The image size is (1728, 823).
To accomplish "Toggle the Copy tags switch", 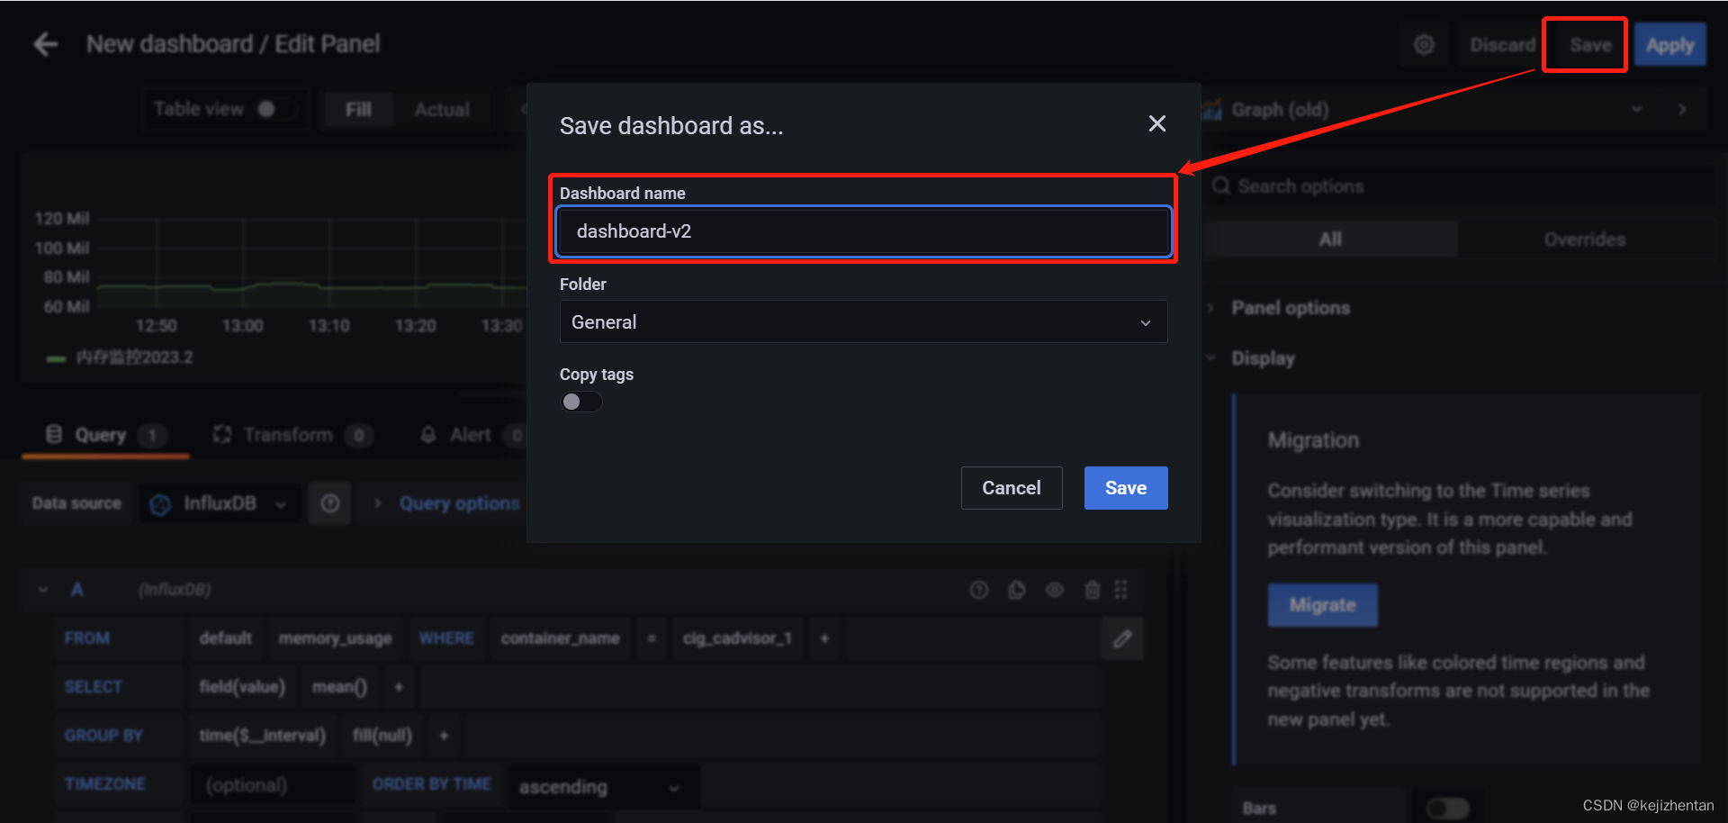I will pyautogui.click(x=581, y=402).
